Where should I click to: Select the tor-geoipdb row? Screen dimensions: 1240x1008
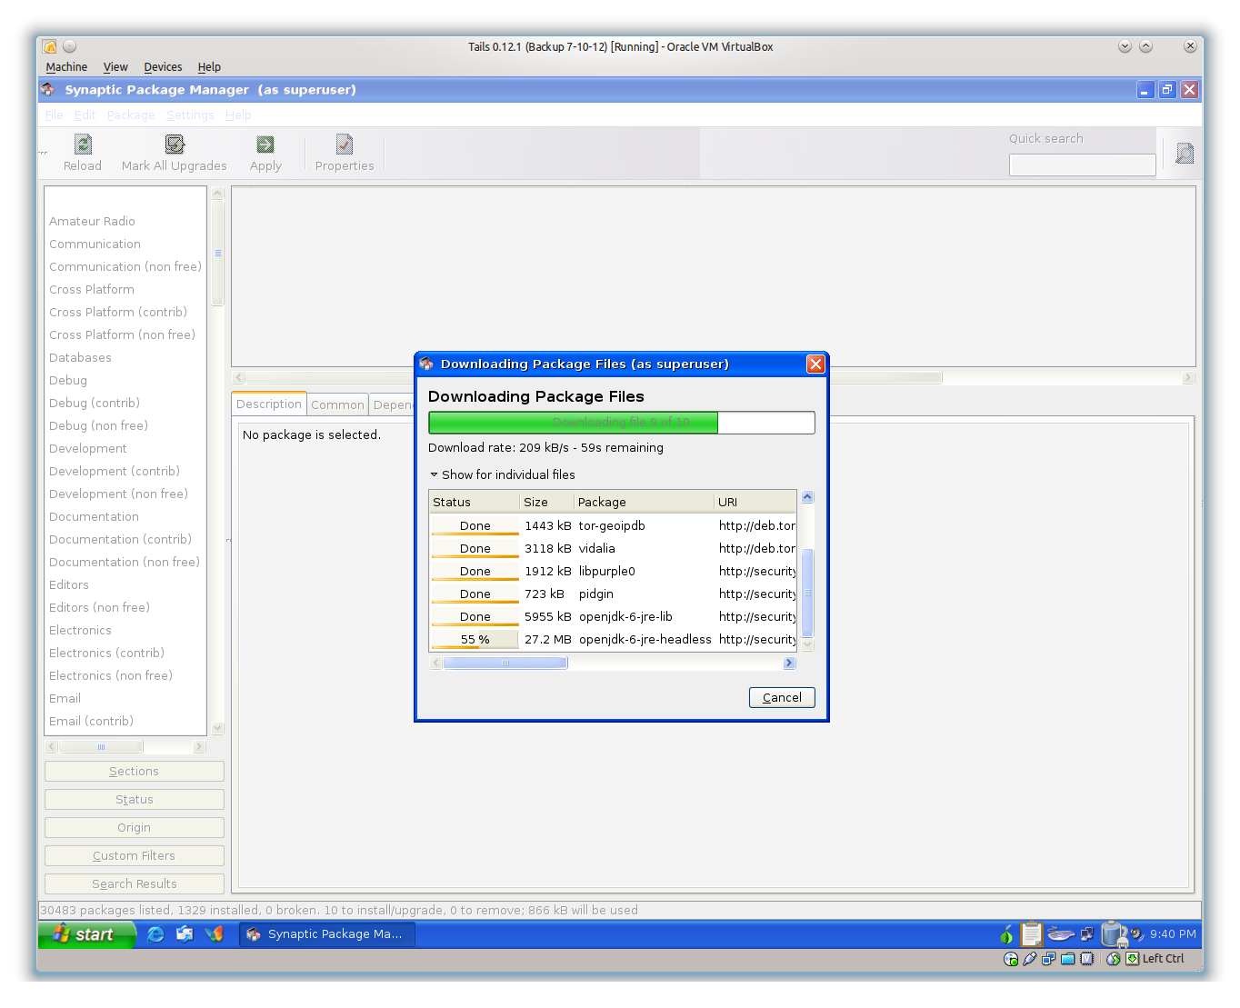[x=613, y=526]
